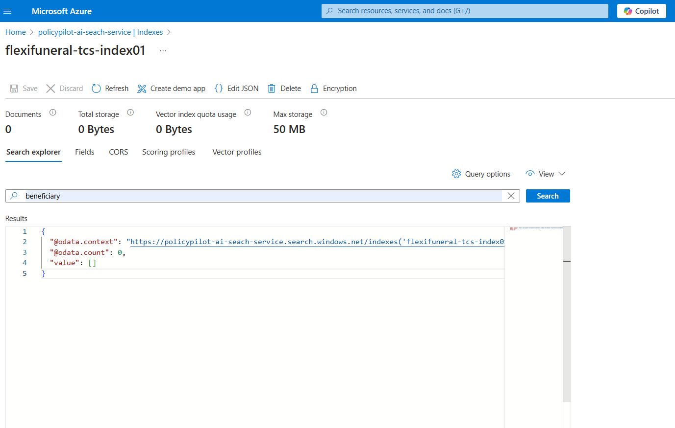Open the Azure portal hamburger menu
The height and width of the screenshot is (428, 675).
pyautogui.click(x=7, y=11)
